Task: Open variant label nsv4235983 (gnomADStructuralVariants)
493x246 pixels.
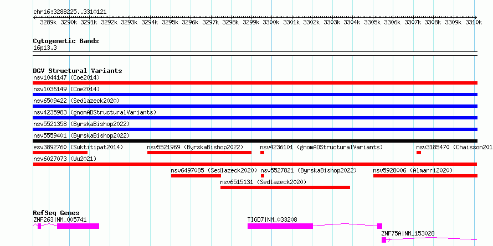Action: 95,112
